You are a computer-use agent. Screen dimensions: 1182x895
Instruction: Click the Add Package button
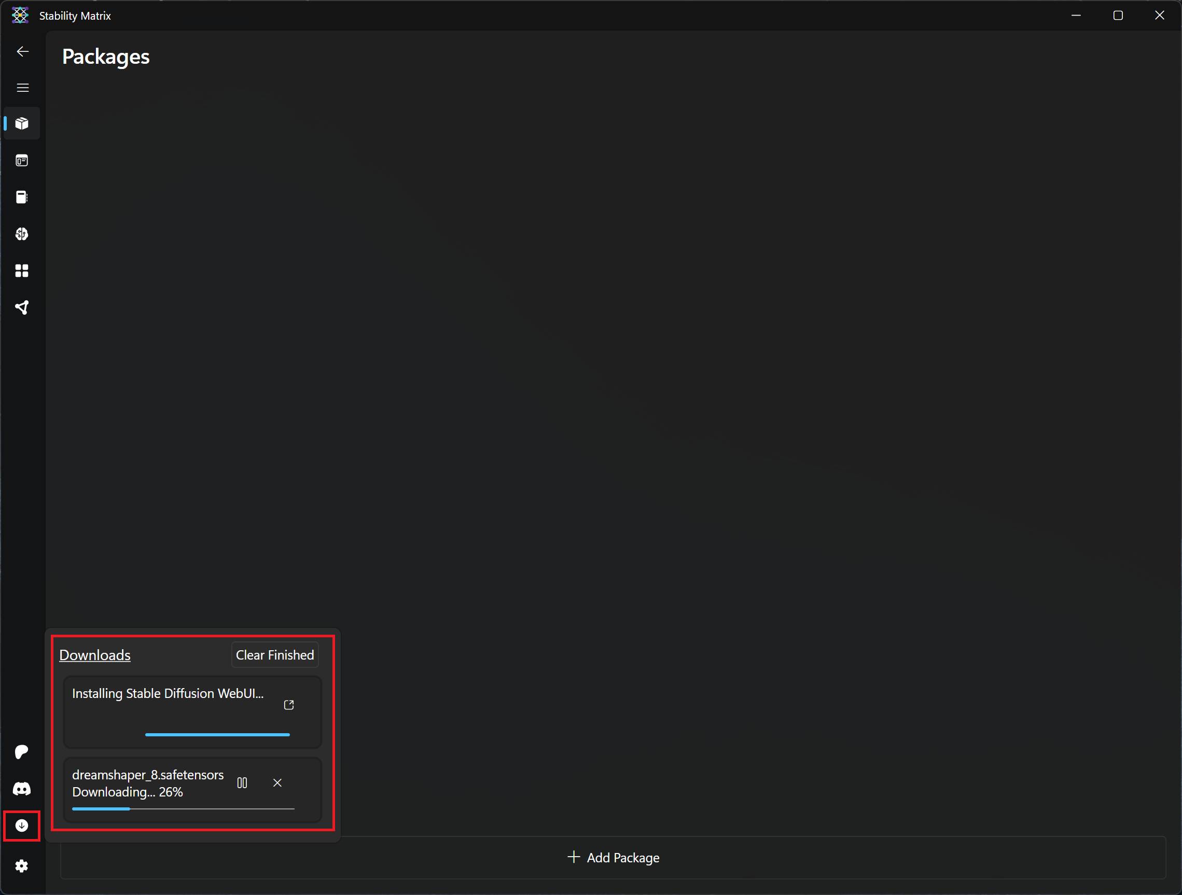tap(613, 858)
